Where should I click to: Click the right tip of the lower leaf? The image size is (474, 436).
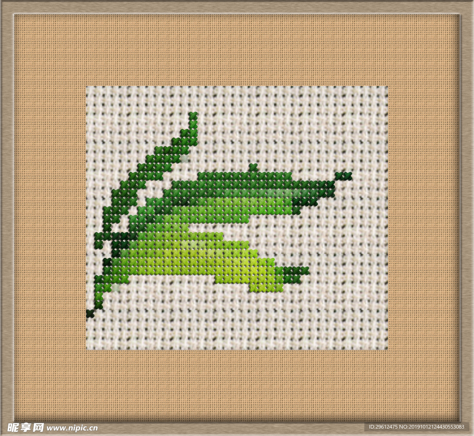[x=305, y=270]
